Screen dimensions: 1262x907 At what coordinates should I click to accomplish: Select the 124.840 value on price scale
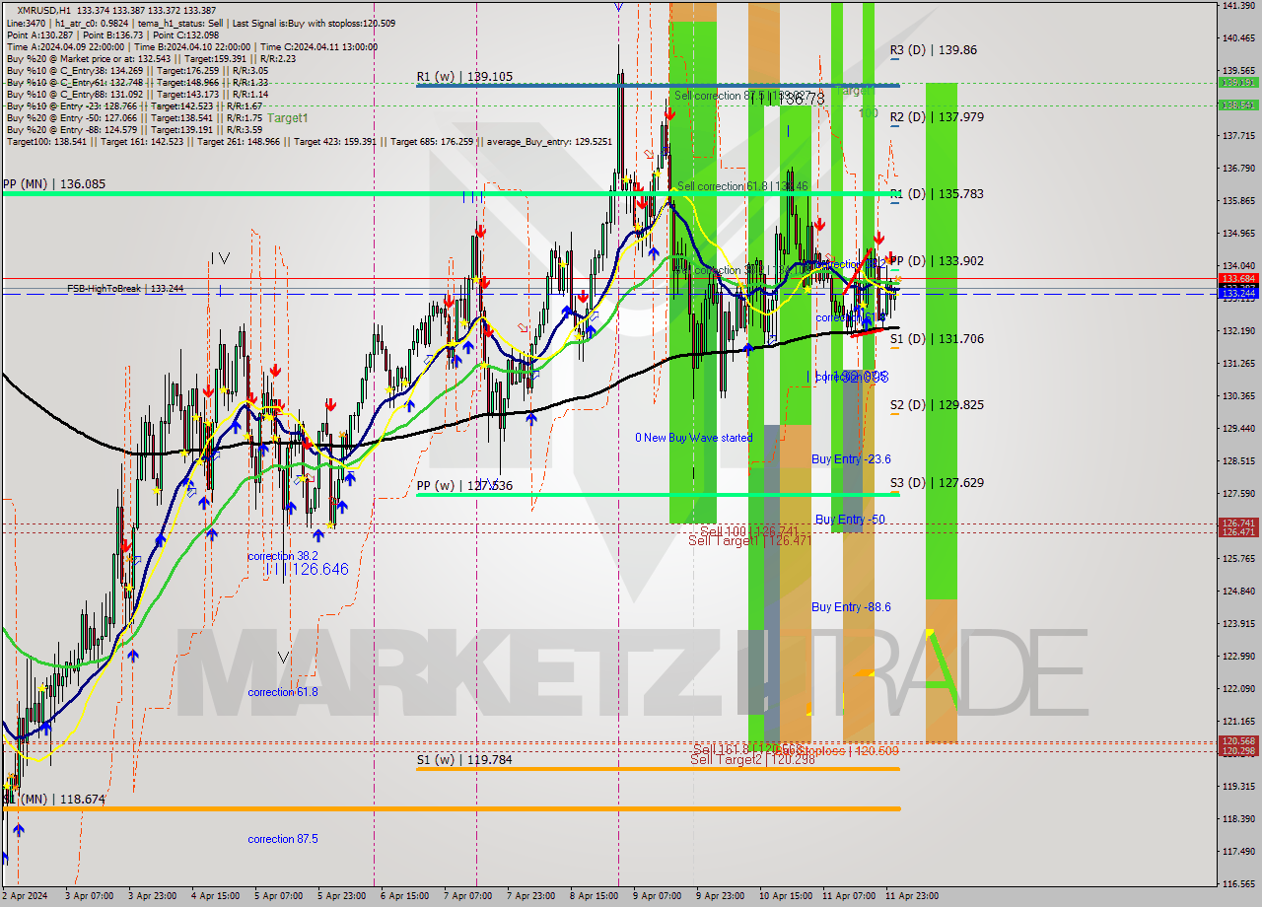[x=1237, y=592]
